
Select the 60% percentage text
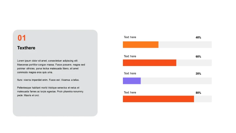198,56
